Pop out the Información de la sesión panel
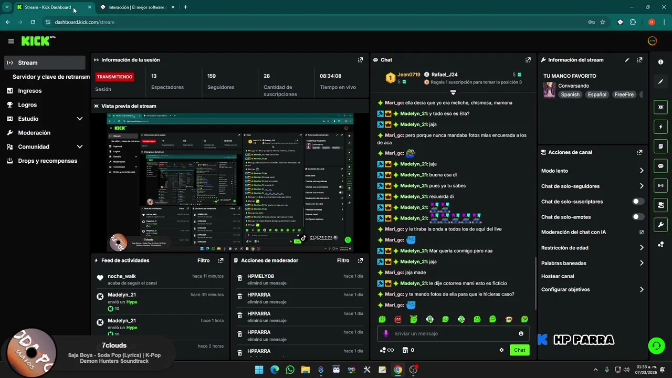The width and height of the screenshot is (672, 378). 360,60
